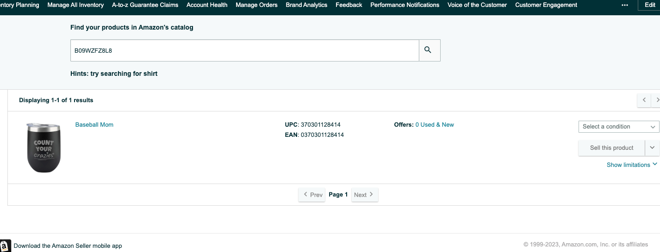Click the Edit button in top bar
The width and height of the screenshot is (660, 252).
(650, 5)
